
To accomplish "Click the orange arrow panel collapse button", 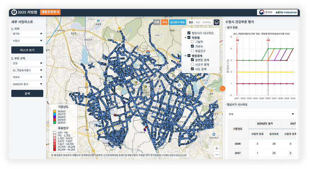I will (222, 88).
